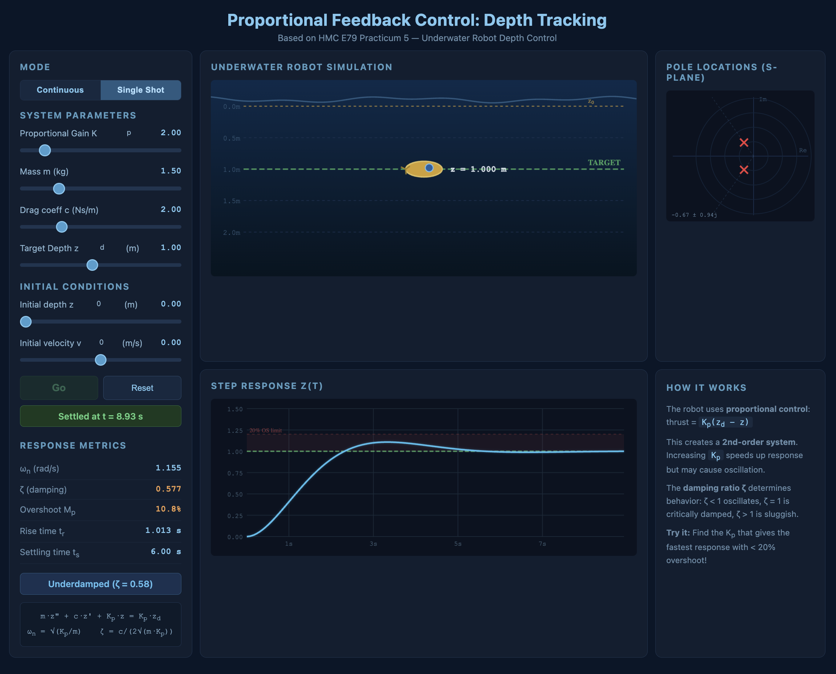The image size is (836, 674).
Task: Click the 20% OS limit label
Action: [x=265, y=430]
